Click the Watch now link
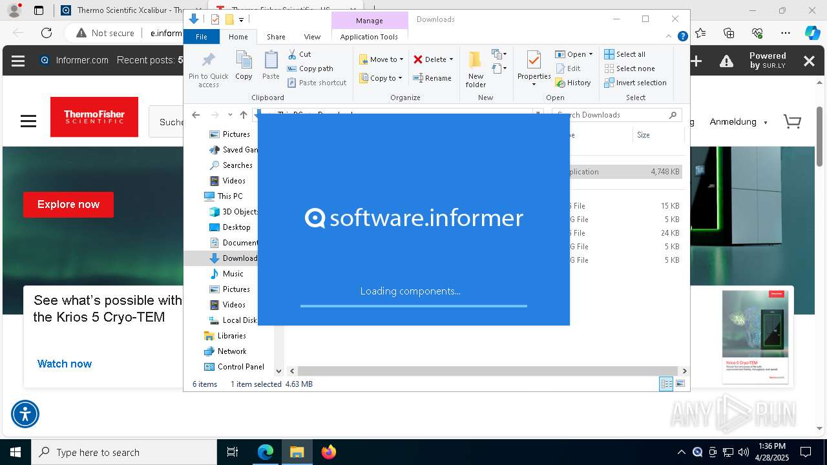Viewport: 827px width, 465px height. 65,364
